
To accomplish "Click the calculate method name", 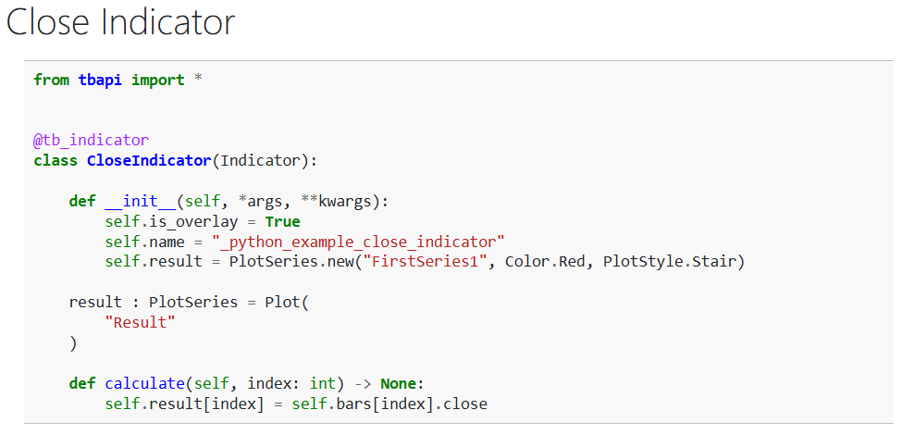I will [x=144, y=383].
